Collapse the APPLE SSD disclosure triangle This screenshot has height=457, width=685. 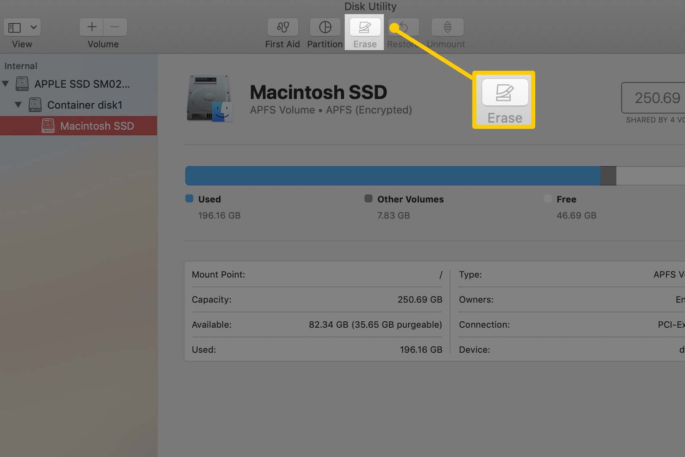pos(5,84)
